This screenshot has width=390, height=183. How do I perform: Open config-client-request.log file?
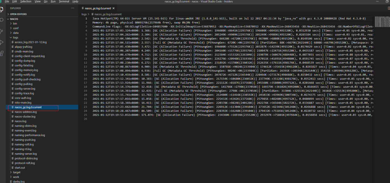point(30,56)
